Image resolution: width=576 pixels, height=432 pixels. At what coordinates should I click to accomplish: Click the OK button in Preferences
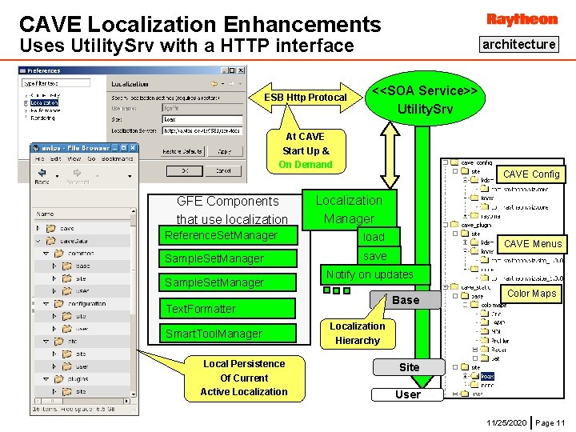(185, 171)
